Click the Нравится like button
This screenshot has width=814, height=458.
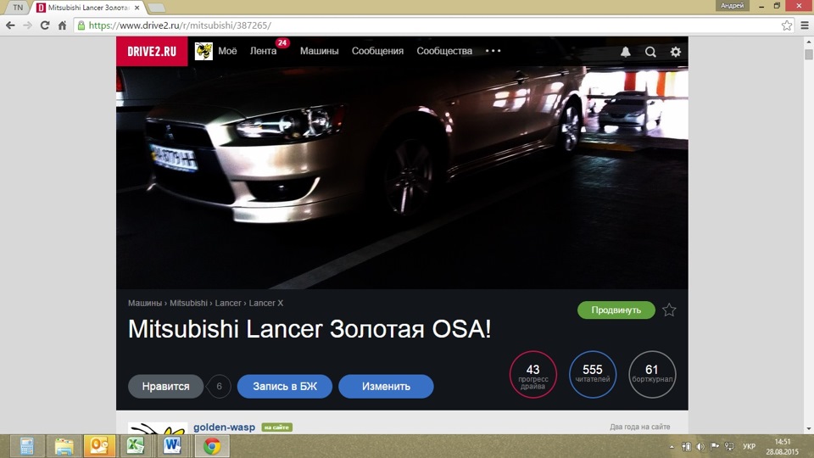165,387
